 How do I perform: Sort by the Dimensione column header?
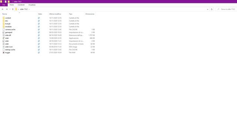pyautogui.click(x=90, y=14)
